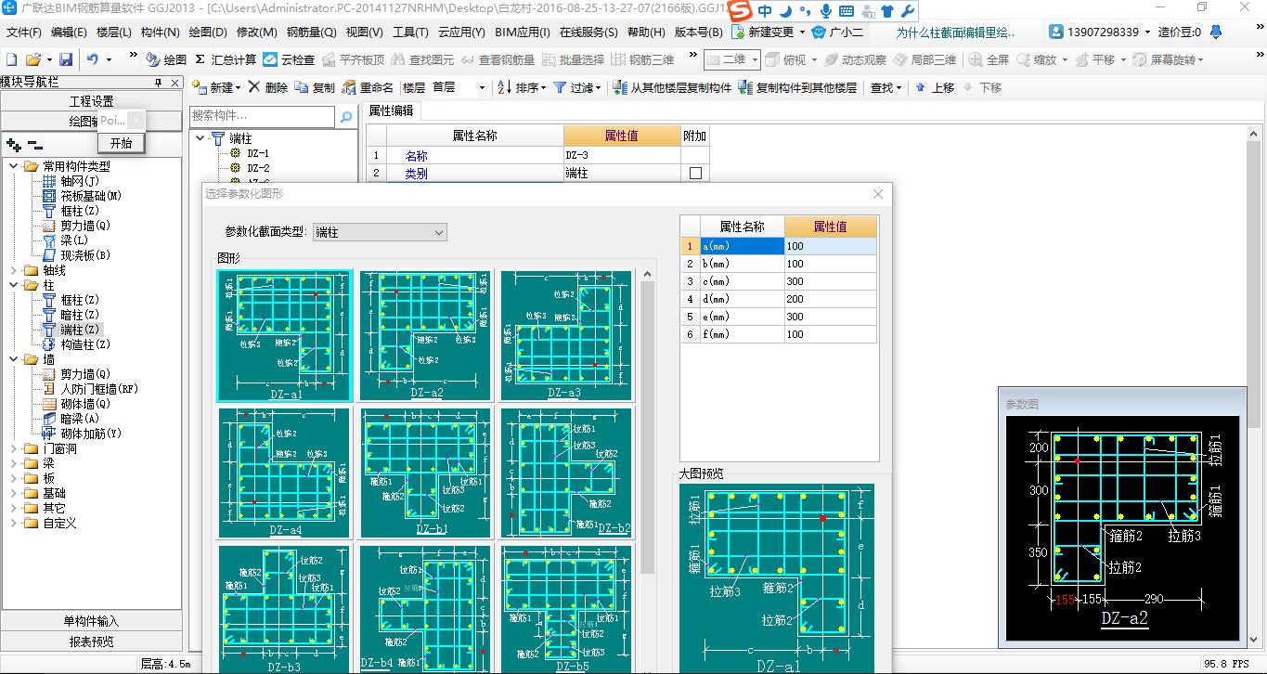
Task: Expand the 门窗洞 tree node
Action: [14, 448]
